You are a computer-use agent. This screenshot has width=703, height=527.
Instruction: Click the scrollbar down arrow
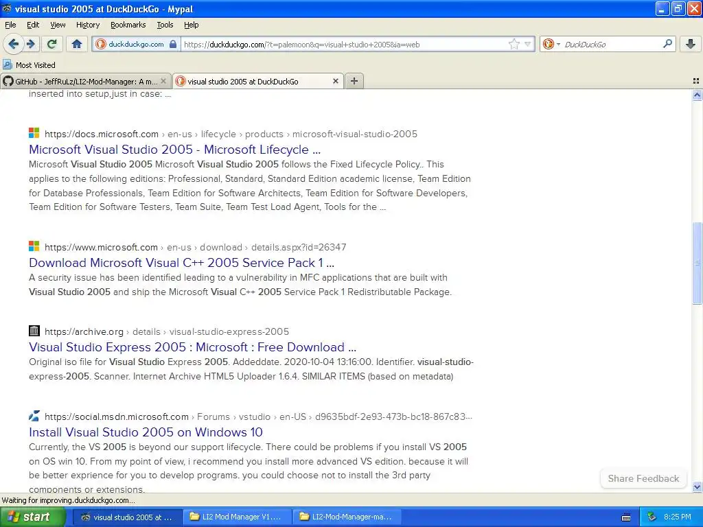click(697, 487)
